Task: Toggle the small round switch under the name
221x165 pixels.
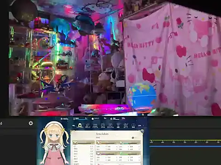Action: pos(133,137)
